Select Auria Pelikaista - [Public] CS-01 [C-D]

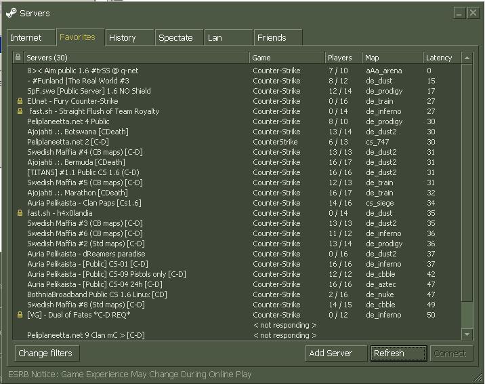[237, 264]
